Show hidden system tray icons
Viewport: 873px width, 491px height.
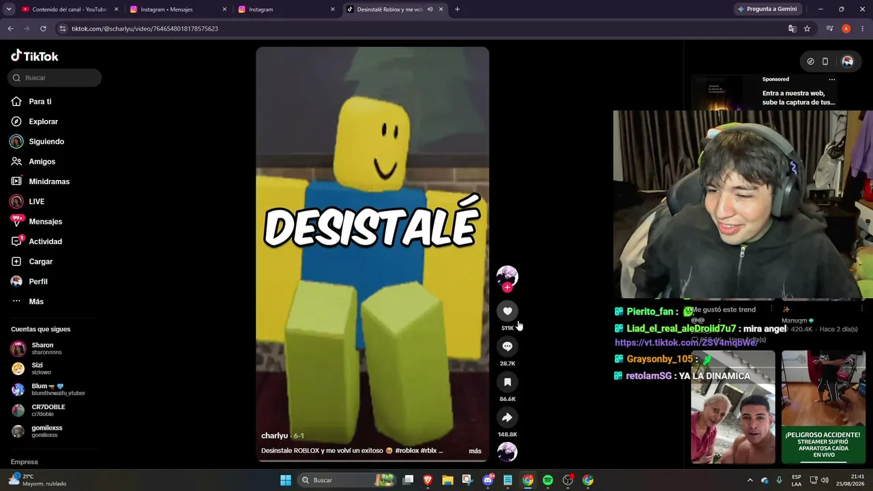pyautogui.click(x=750, y=480)
